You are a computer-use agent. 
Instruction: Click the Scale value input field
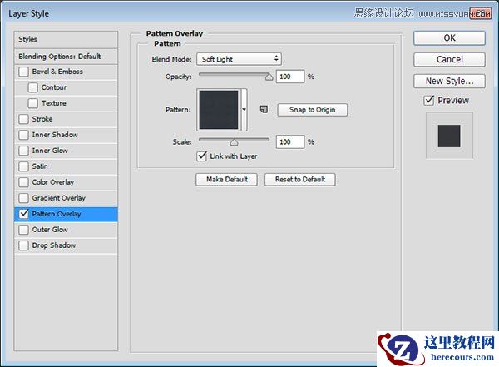[x=290, y=141]
